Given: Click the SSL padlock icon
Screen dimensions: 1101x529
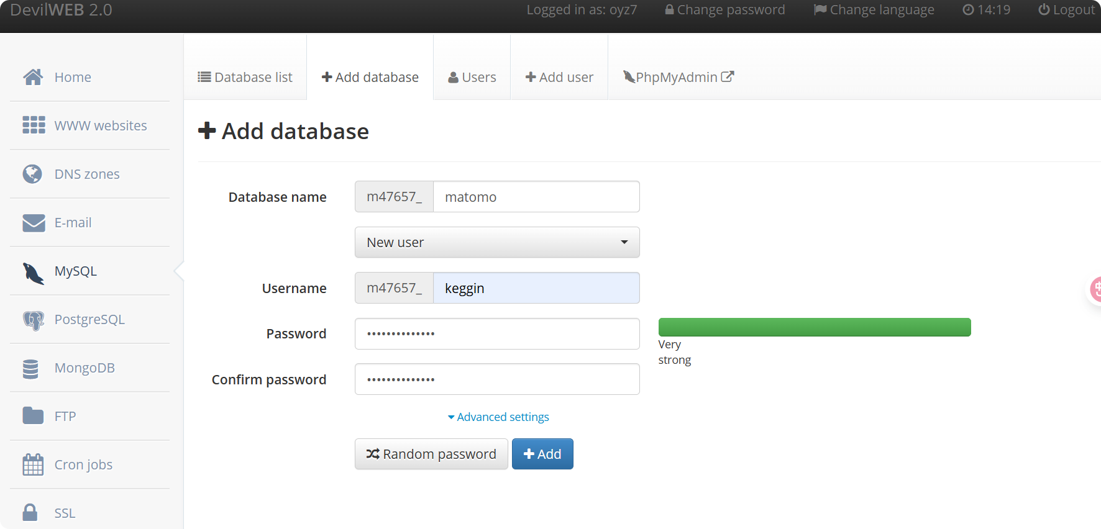Looking at the screenshot, I should click(30, 512).
